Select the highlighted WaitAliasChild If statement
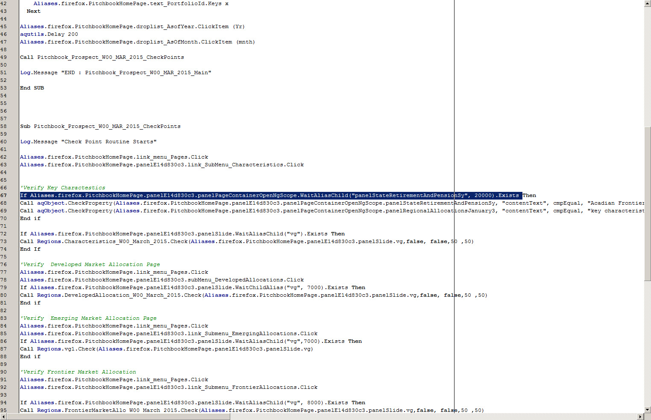The image size is (651, 420). pos(269,195)
